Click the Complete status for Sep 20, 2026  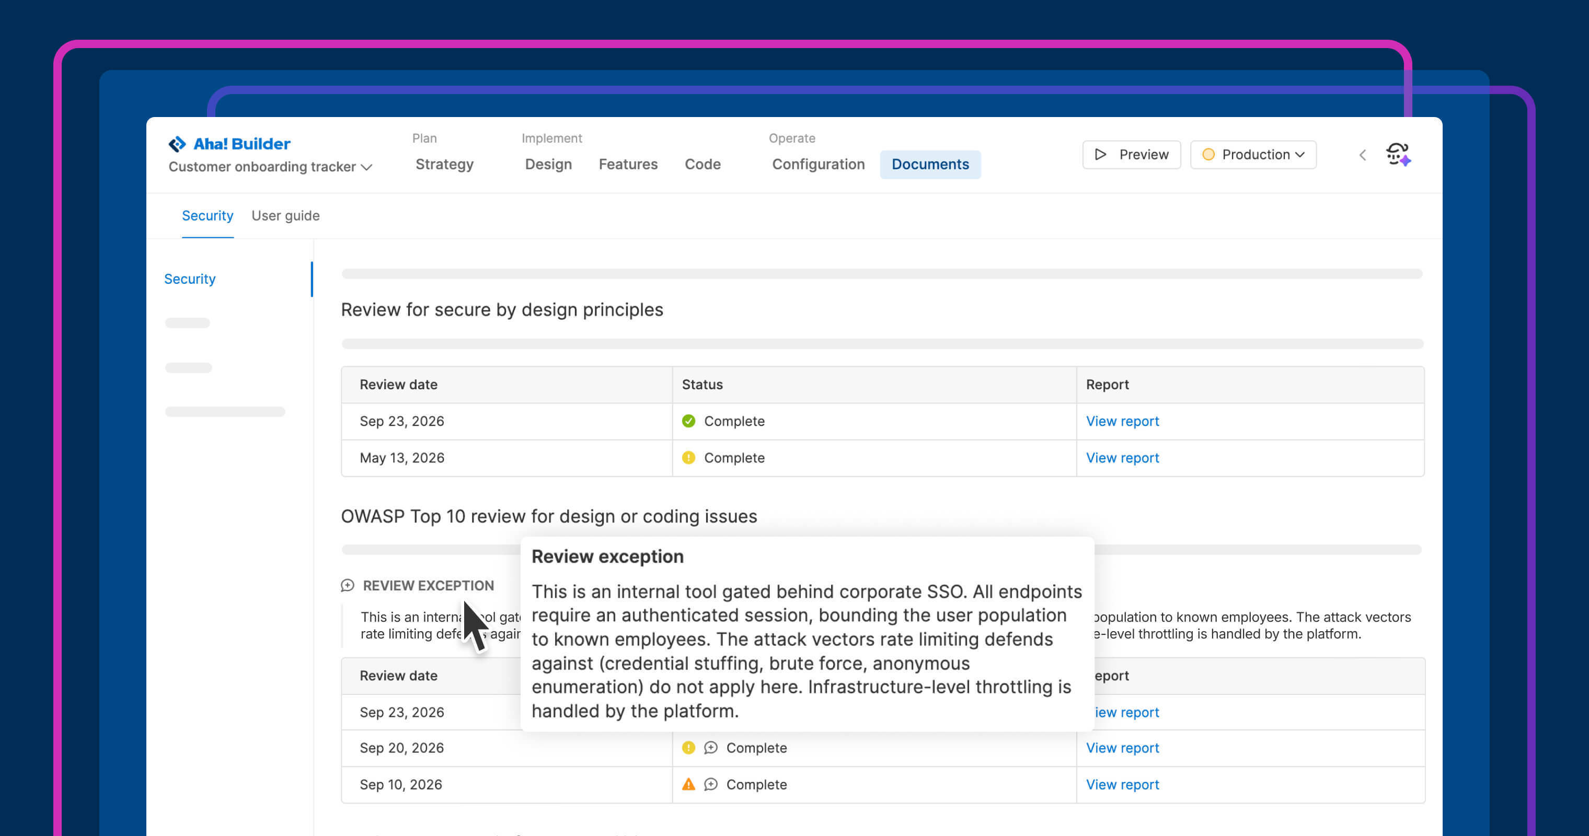[756, 747]
